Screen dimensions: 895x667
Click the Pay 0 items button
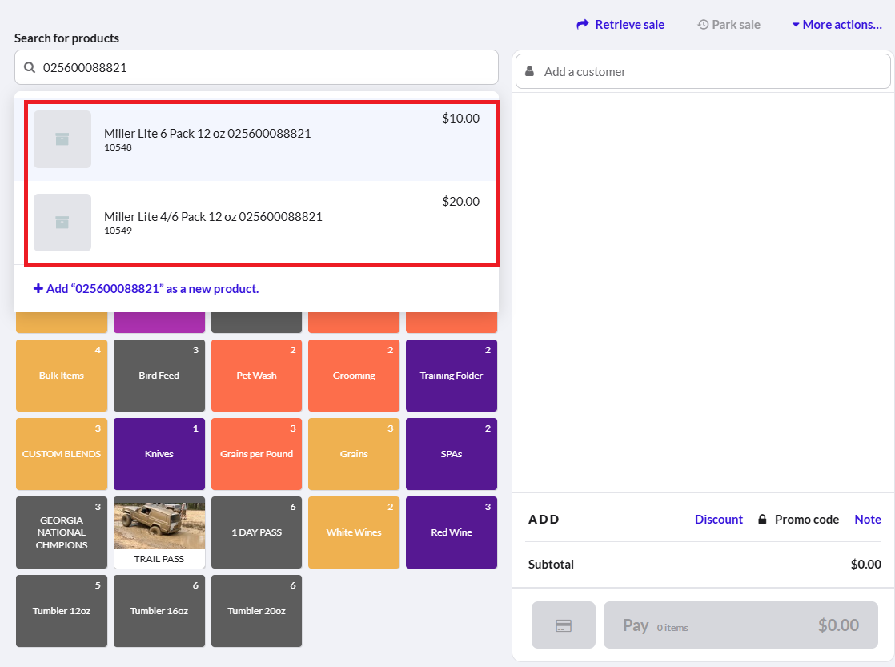coord(740,625)
